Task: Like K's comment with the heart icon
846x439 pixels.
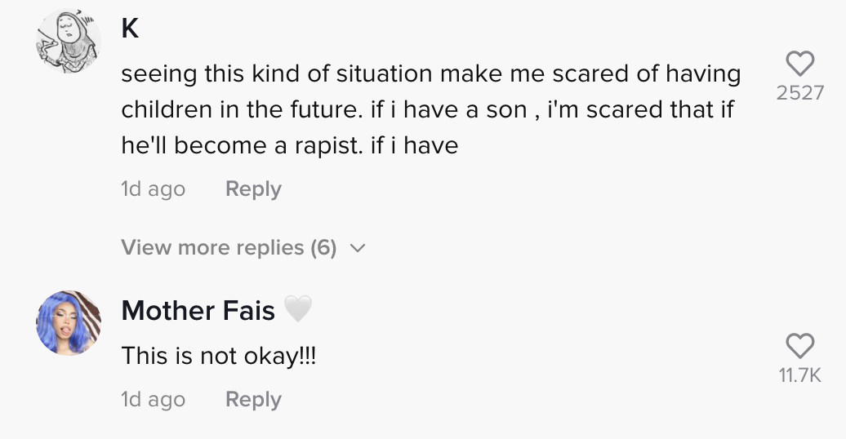Action: coord(799,64)
